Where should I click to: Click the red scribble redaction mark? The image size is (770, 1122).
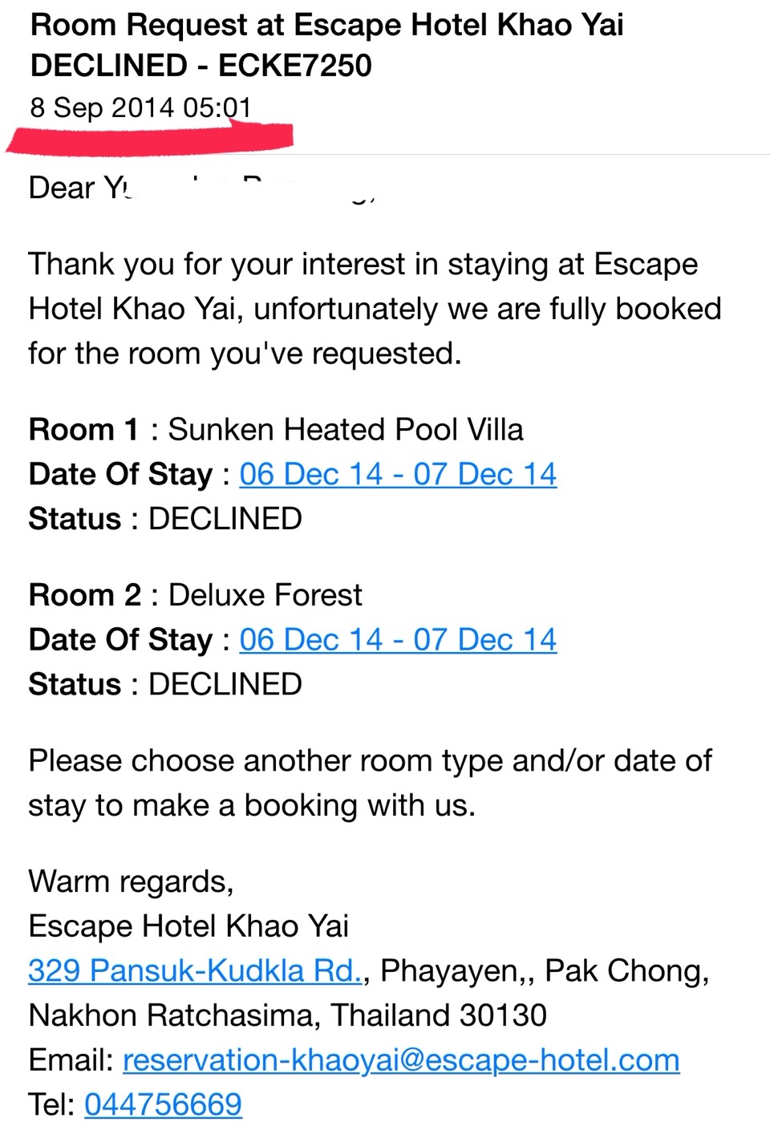pyautogui.click(x=150, y=138)
